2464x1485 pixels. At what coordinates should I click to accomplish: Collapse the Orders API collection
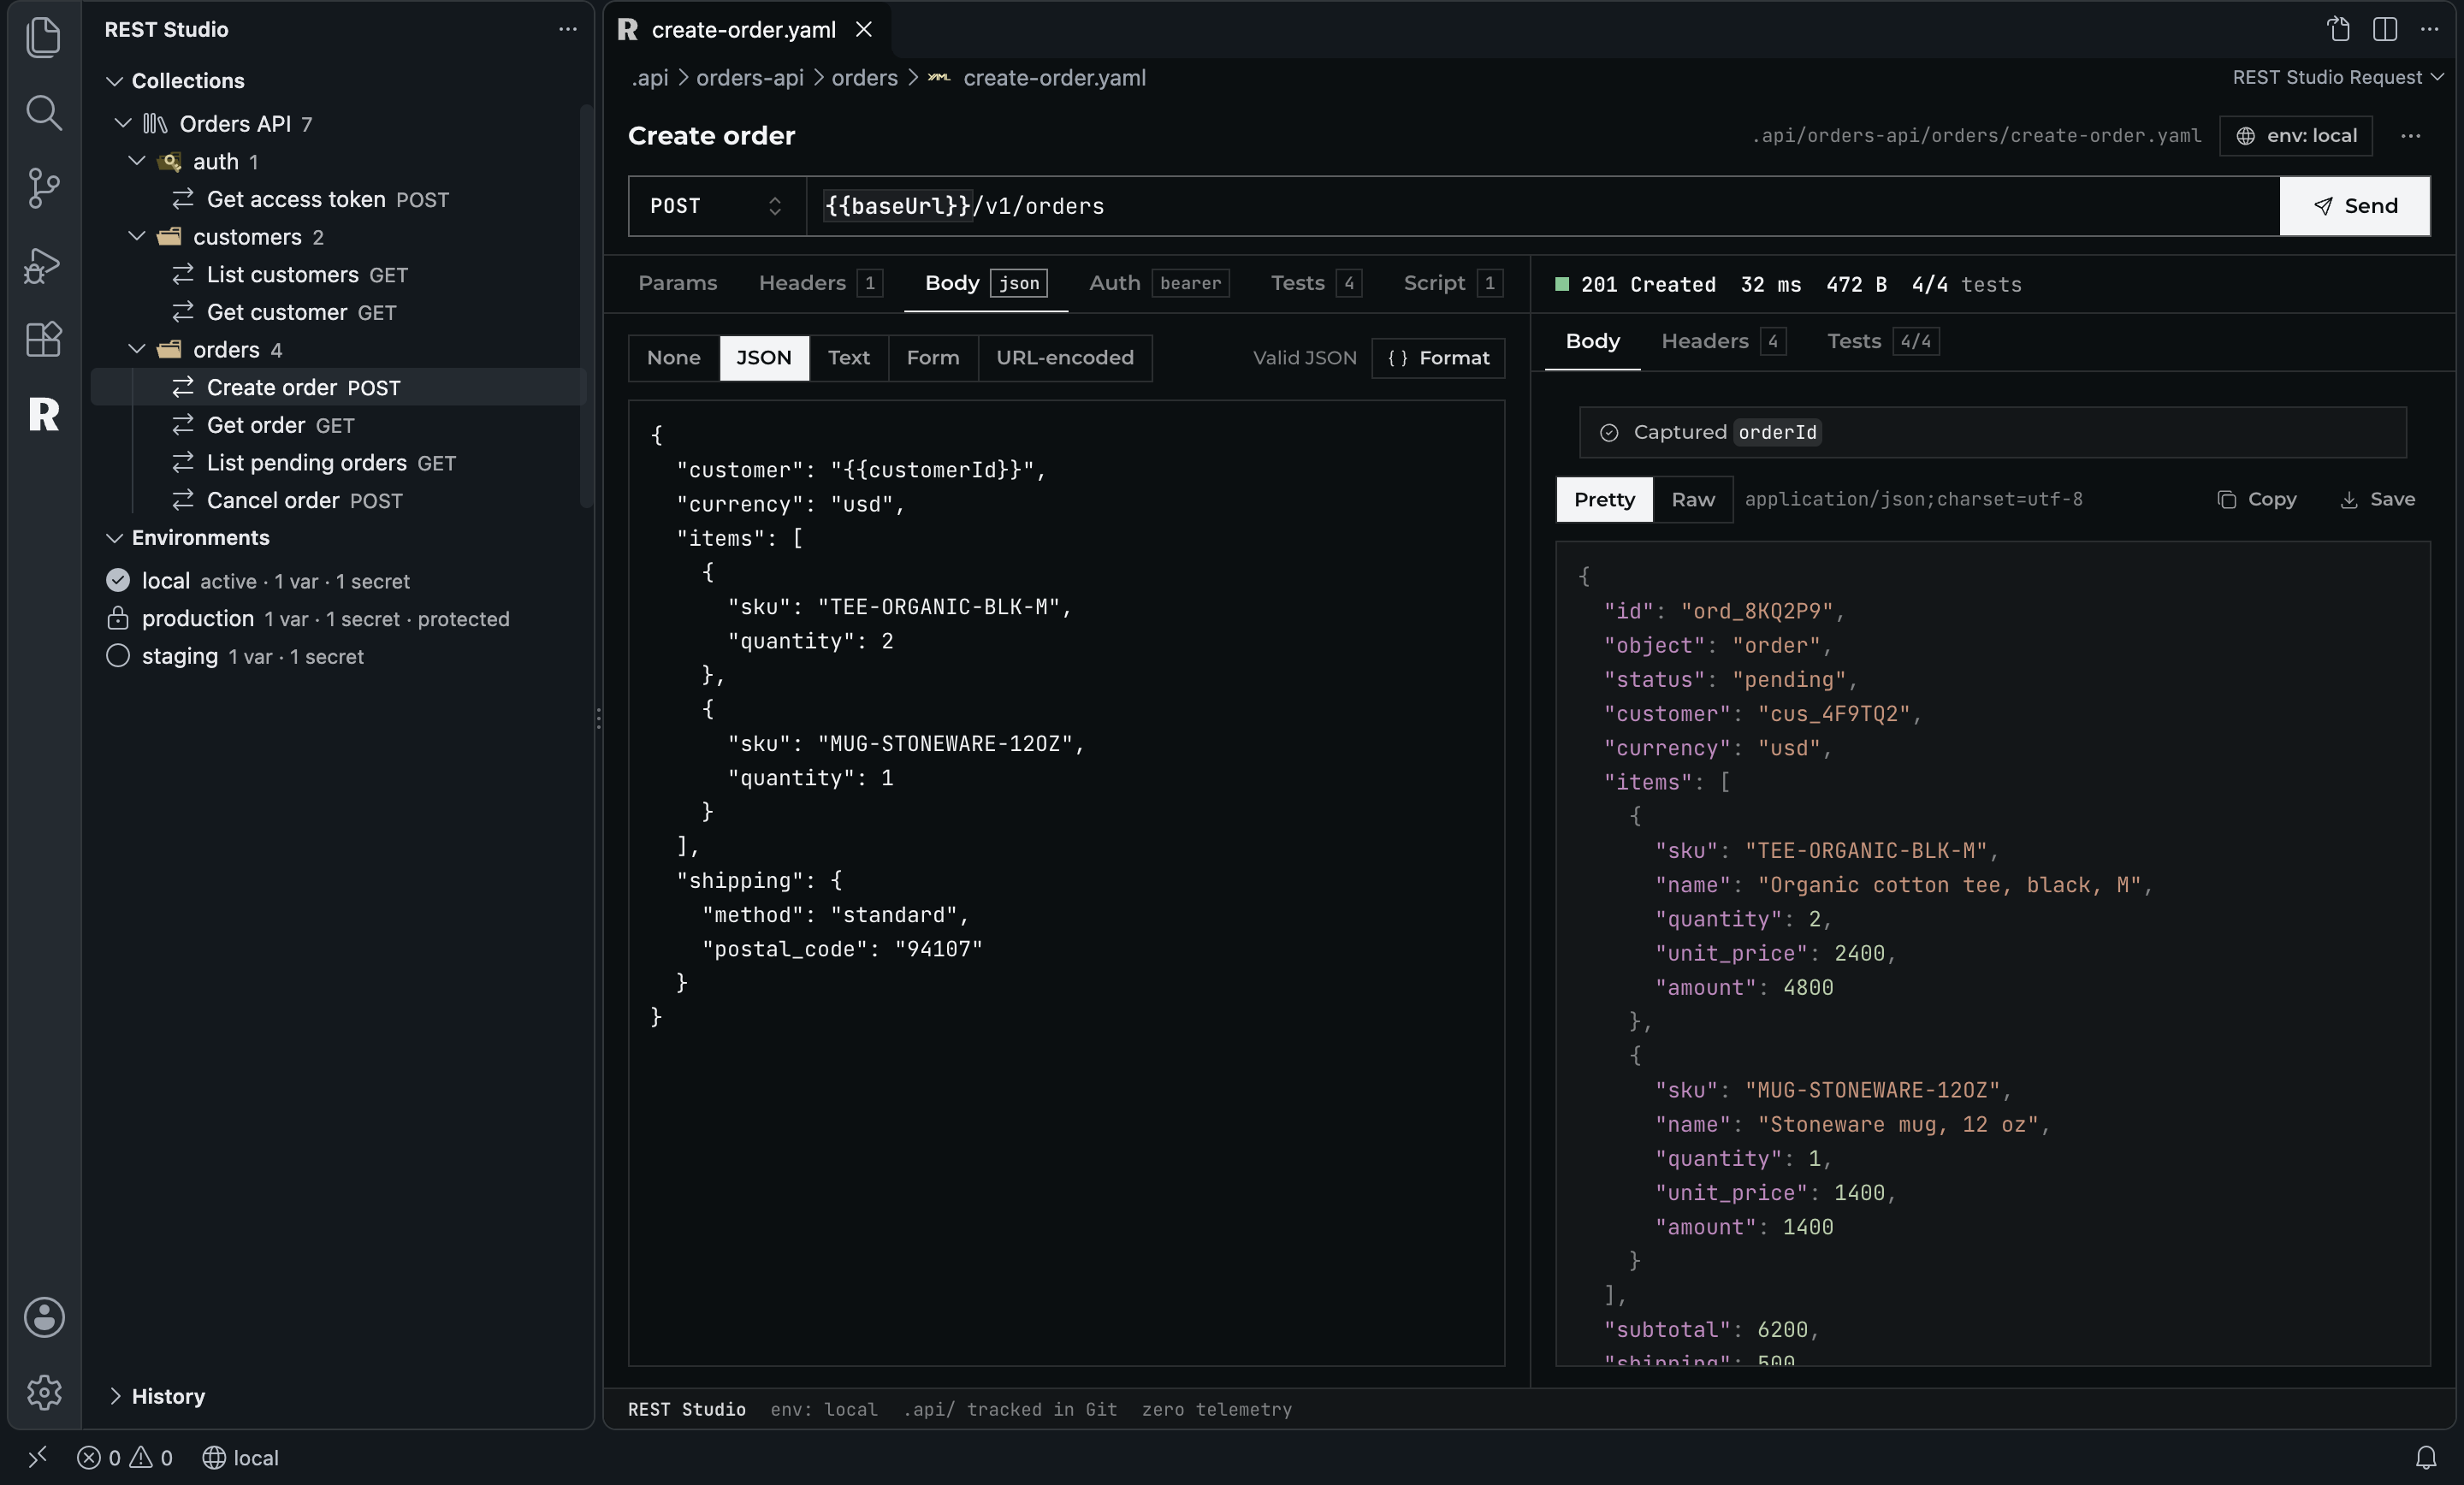[x=123, y=123]
